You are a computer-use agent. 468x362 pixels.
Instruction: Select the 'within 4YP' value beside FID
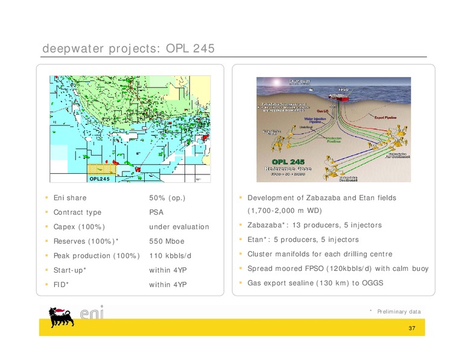[x=168, y=285]
